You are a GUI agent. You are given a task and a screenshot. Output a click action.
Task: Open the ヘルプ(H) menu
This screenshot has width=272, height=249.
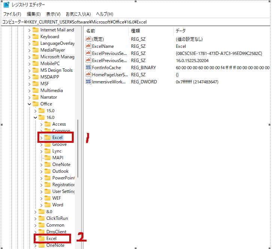(x=105, y=14)
